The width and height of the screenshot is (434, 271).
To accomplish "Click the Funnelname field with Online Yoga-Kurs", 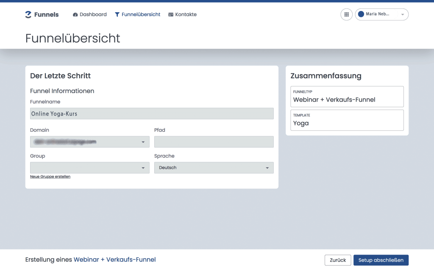I will click(152, 113).
